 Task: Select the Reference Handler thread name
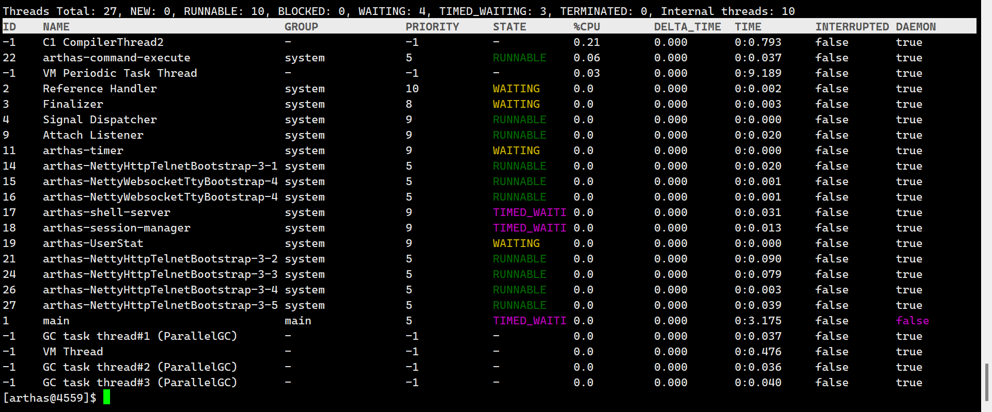click(100, 89)
